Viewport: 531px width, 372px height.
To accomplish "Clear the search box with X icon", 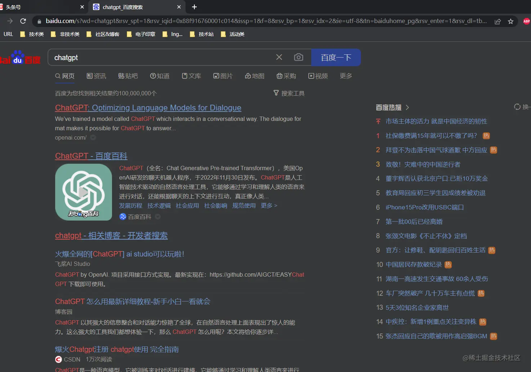I will [x=279, y=57].
